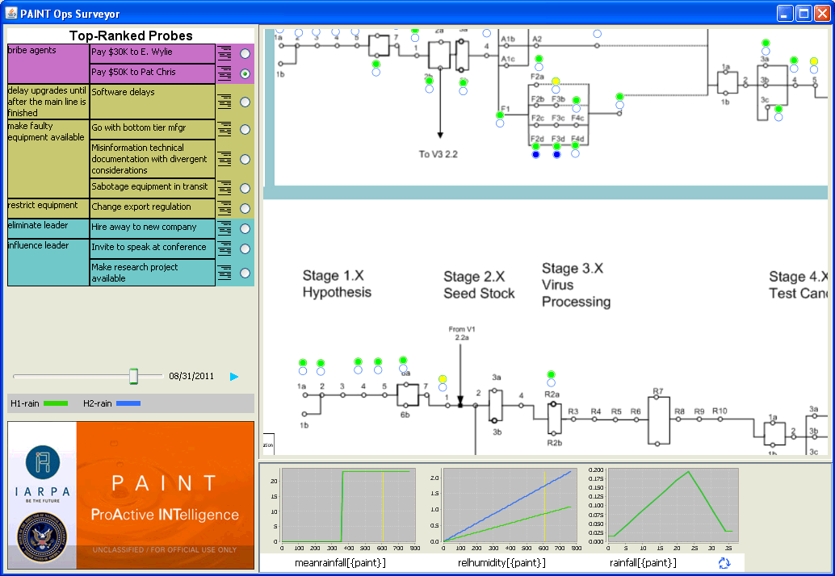835x576 pixels.
Task: Click the IARPA PAINT ProActive Intelligence banner
Action: point(131,495)
